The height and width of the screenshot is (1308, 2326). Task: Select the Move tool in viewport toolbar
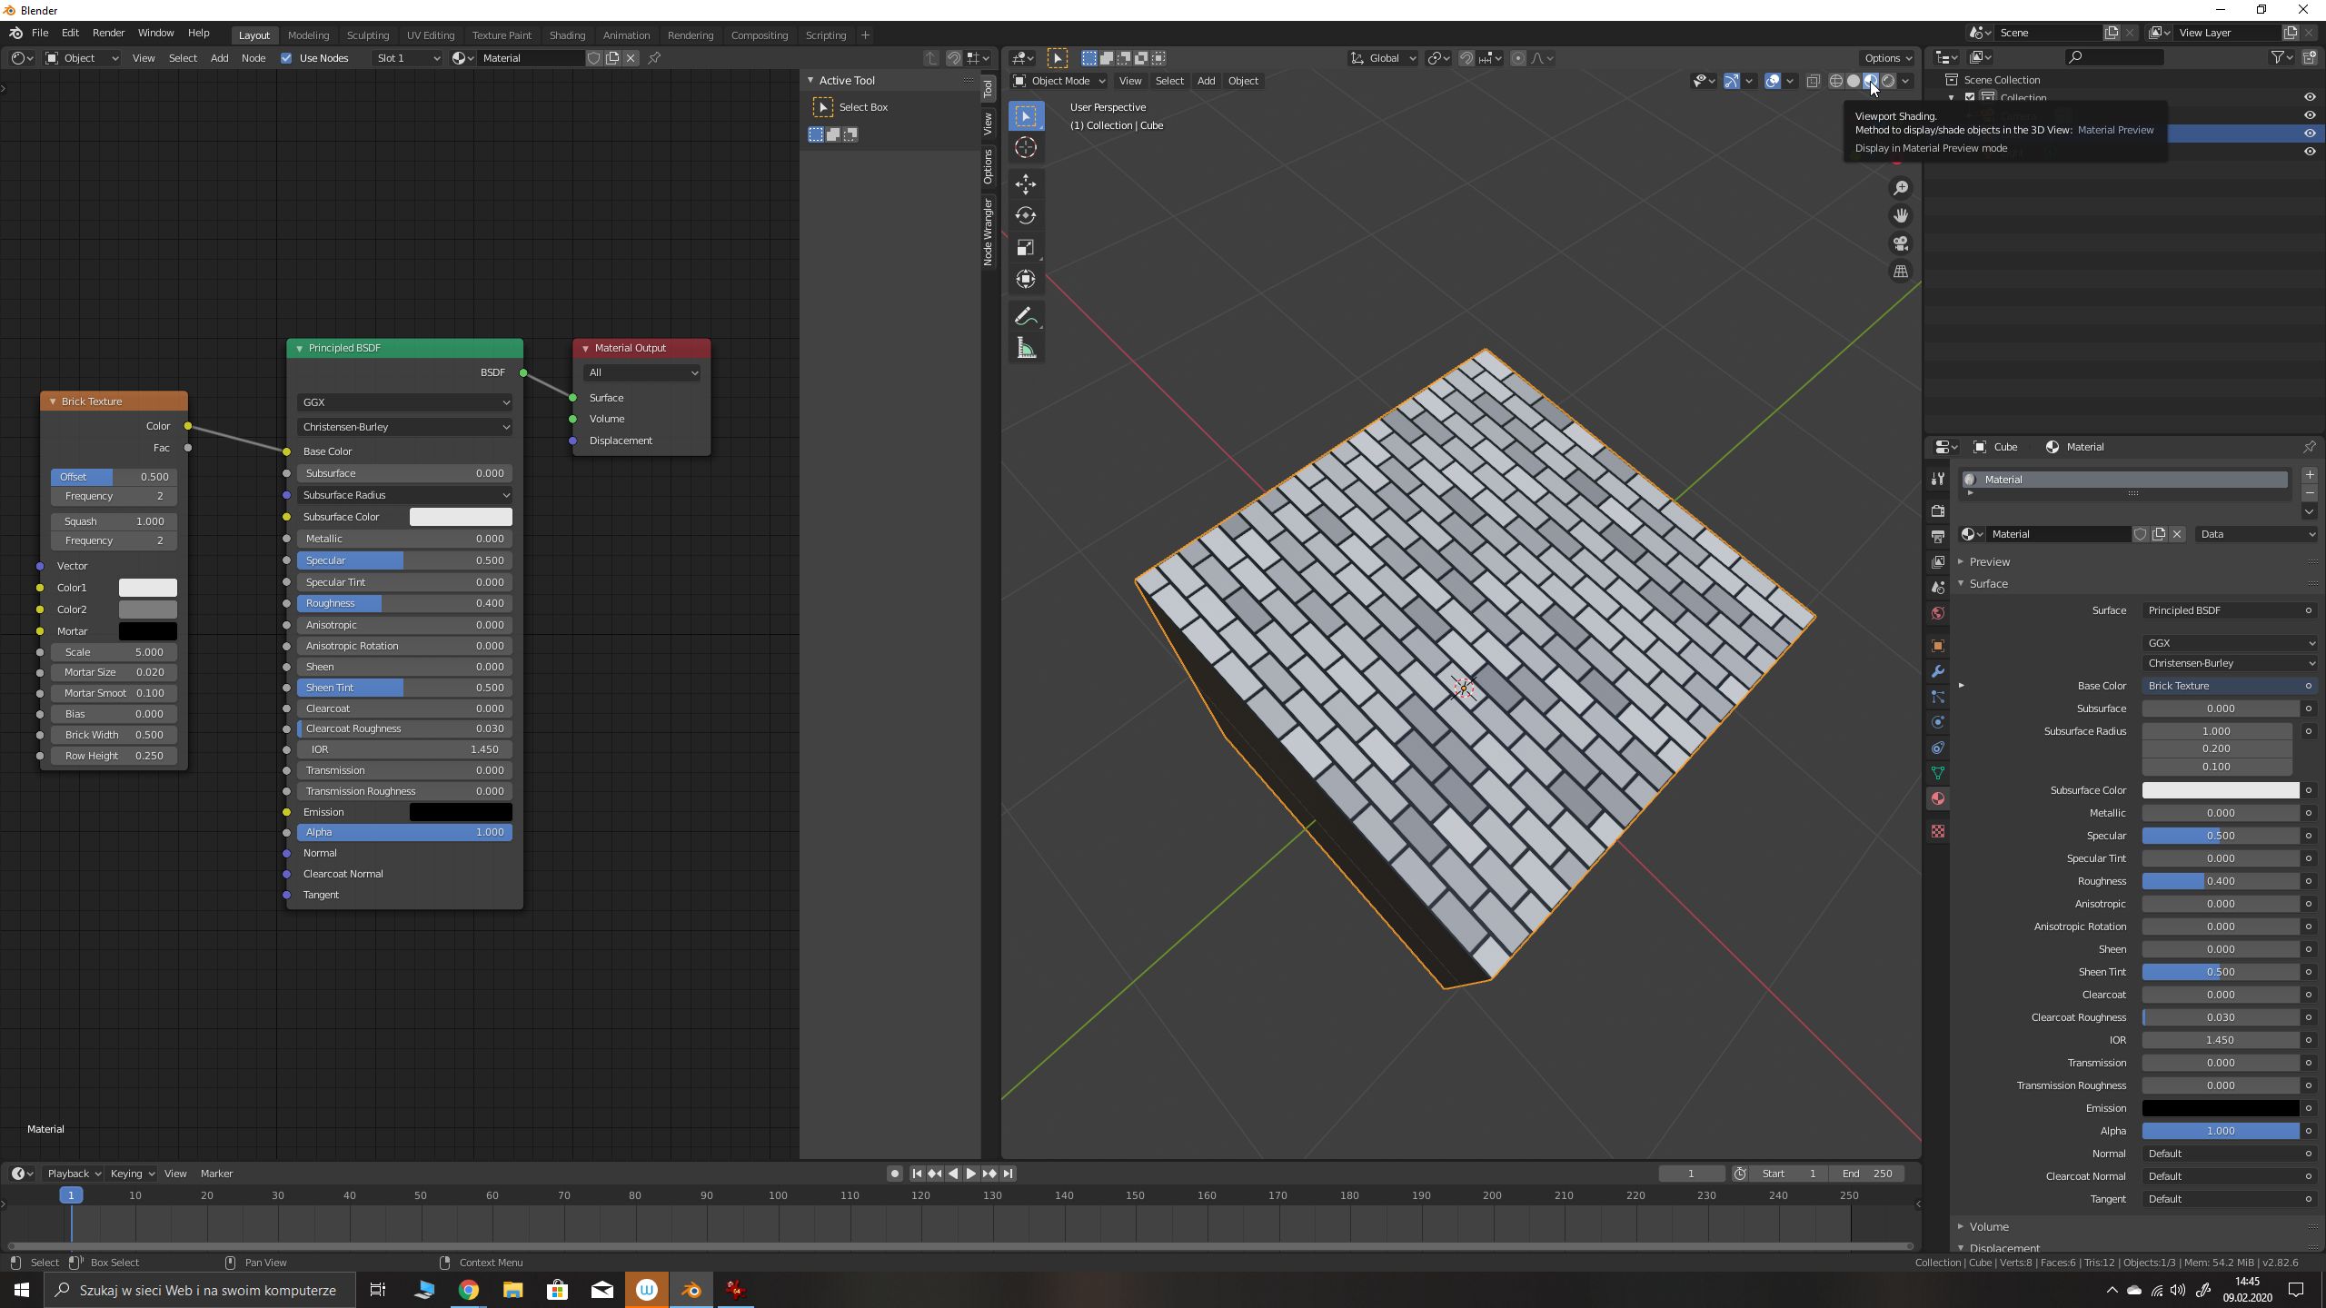click(1026, 183)
